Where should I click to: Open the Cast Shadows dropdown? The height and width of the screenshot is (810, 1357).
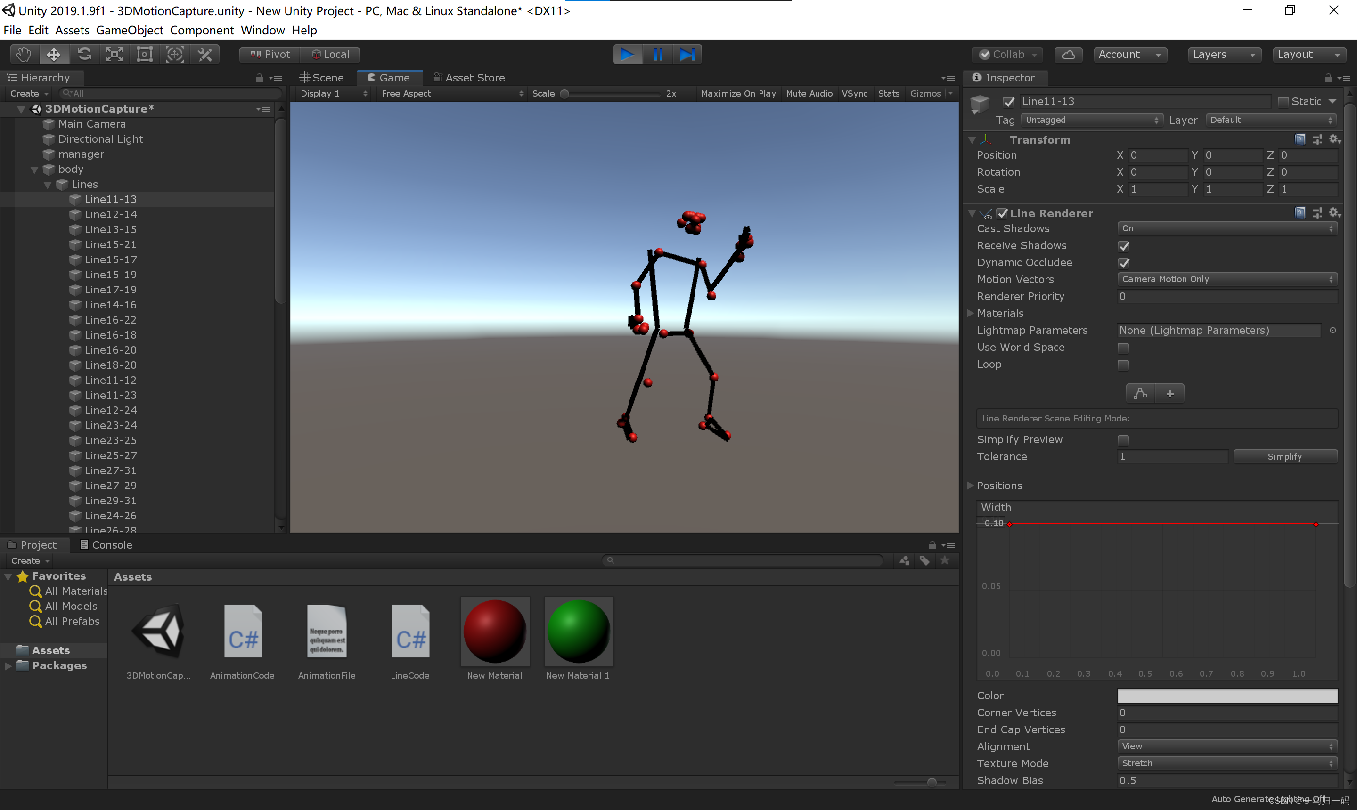(1226, 229)
